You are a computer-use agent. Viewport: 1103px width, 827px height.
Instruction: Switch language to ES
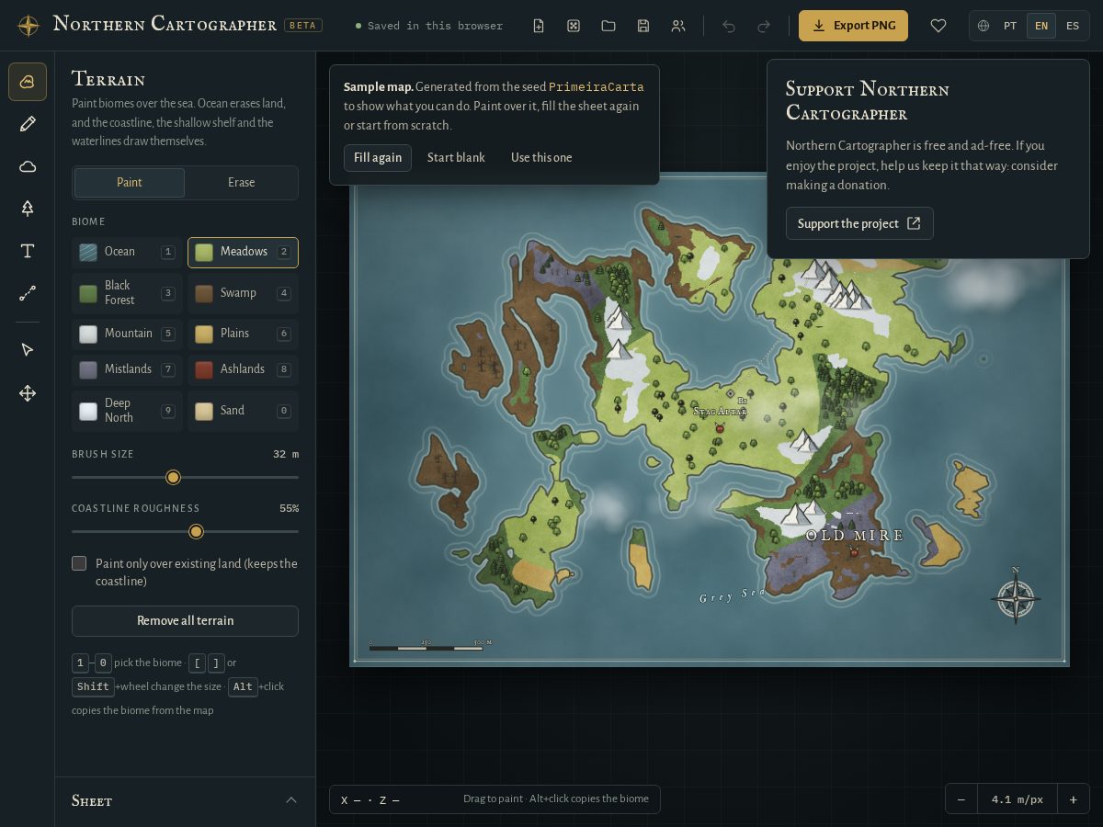[x=1073, y=26]
